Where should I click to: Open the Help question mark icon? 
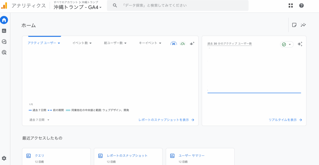(302, 6)
